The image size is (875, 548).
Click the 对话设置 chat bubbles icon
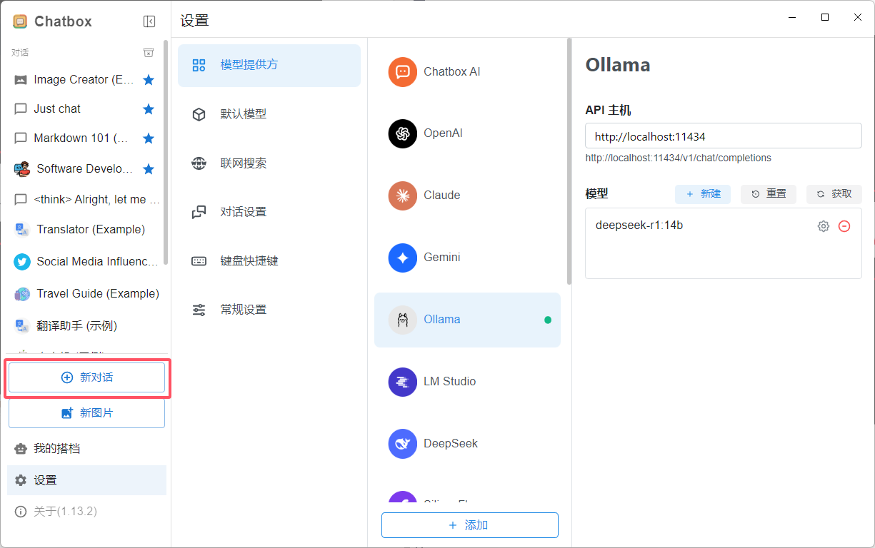point(199,212)
